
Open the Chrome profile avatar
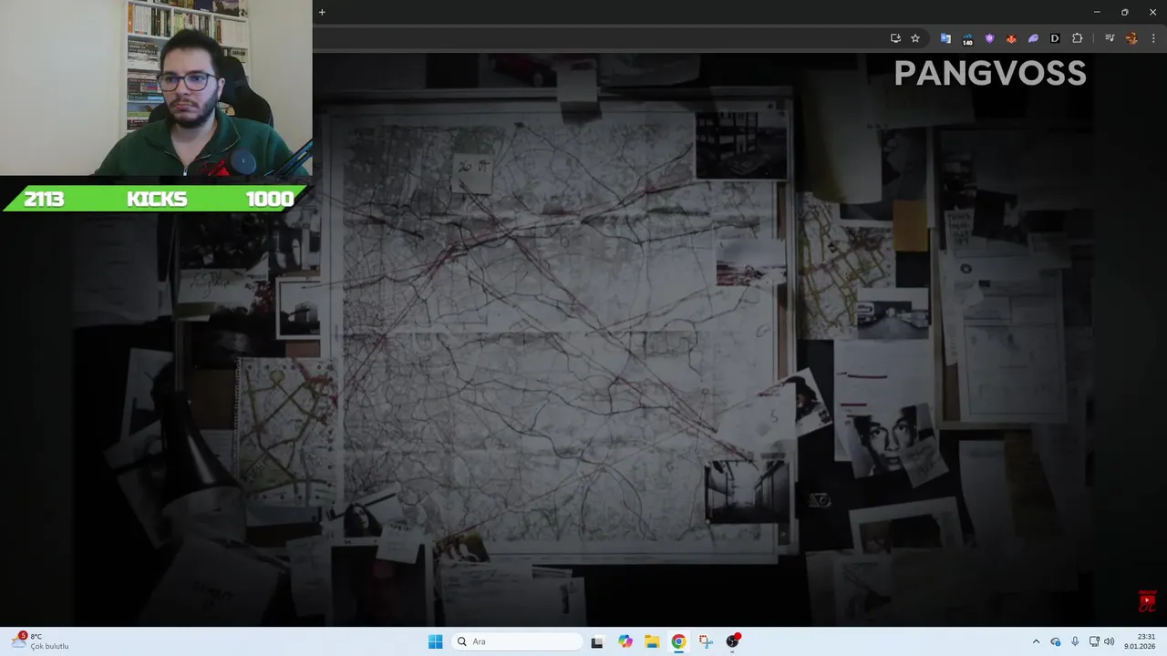(1131, 38)
